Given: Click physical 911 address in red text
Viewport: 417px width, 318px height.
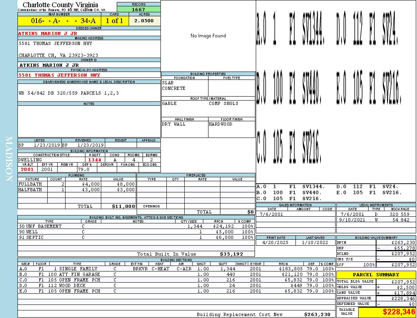Looking at the screenshot, I should (x=59, y=75).
